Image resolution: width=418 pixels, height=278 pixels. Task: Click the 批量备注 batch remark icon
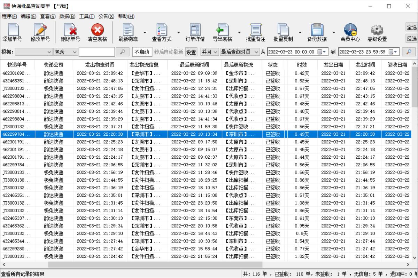click(255, 32)
